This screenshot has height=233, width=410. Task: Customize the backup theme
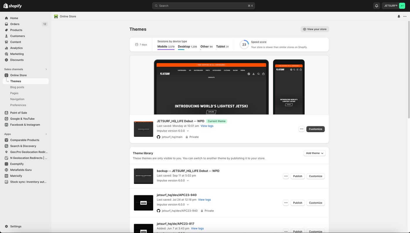(315, 176)
